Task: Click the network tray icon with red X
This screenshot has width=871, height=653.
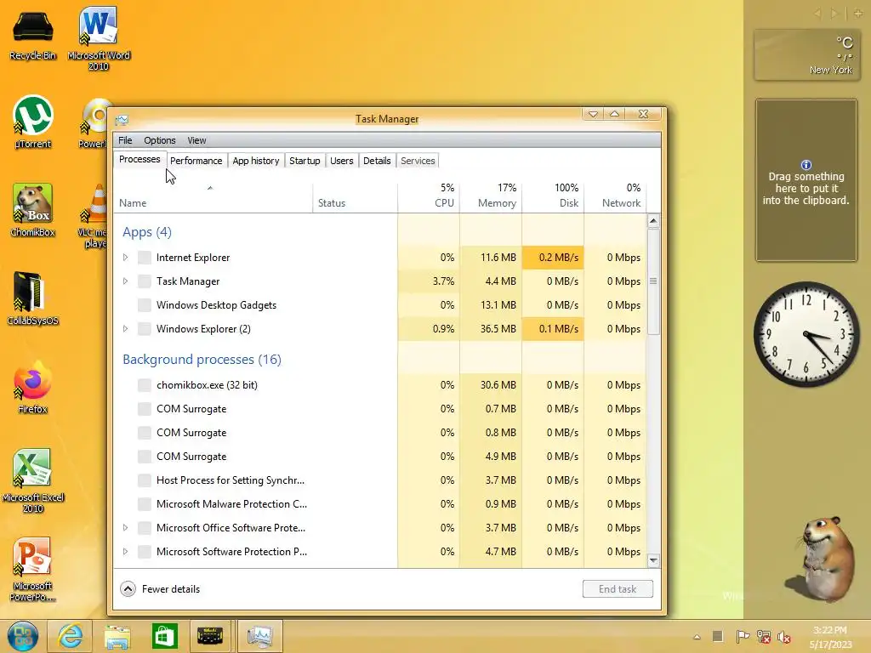Action: (763, 636)
